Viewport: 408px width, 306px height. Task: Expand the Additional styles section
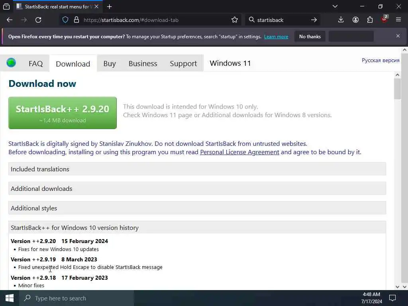click(x=197, y=208)
